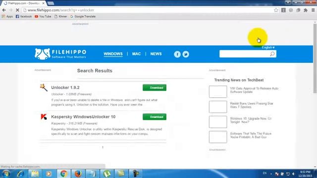Open Reddit Bans Users news article
The height and width of the screenshot is (178, 317).
(252, 105)
